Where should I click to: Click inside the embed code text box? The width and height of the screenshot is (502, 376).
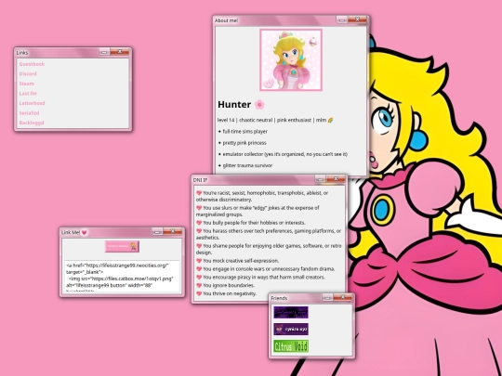tap(122, 276)
